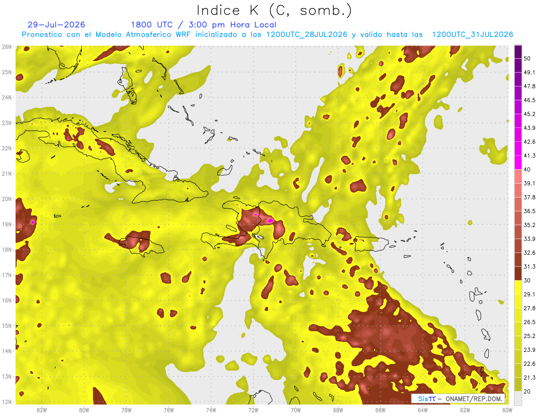Click the dark brown colorbar segment between 30 and 31.3

(518, 273)
